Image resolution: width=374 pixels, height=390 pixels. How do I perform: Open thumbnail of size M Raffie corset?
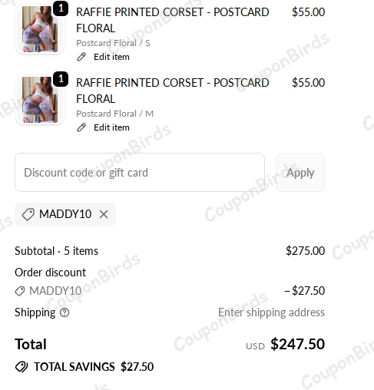coord(40,100)
